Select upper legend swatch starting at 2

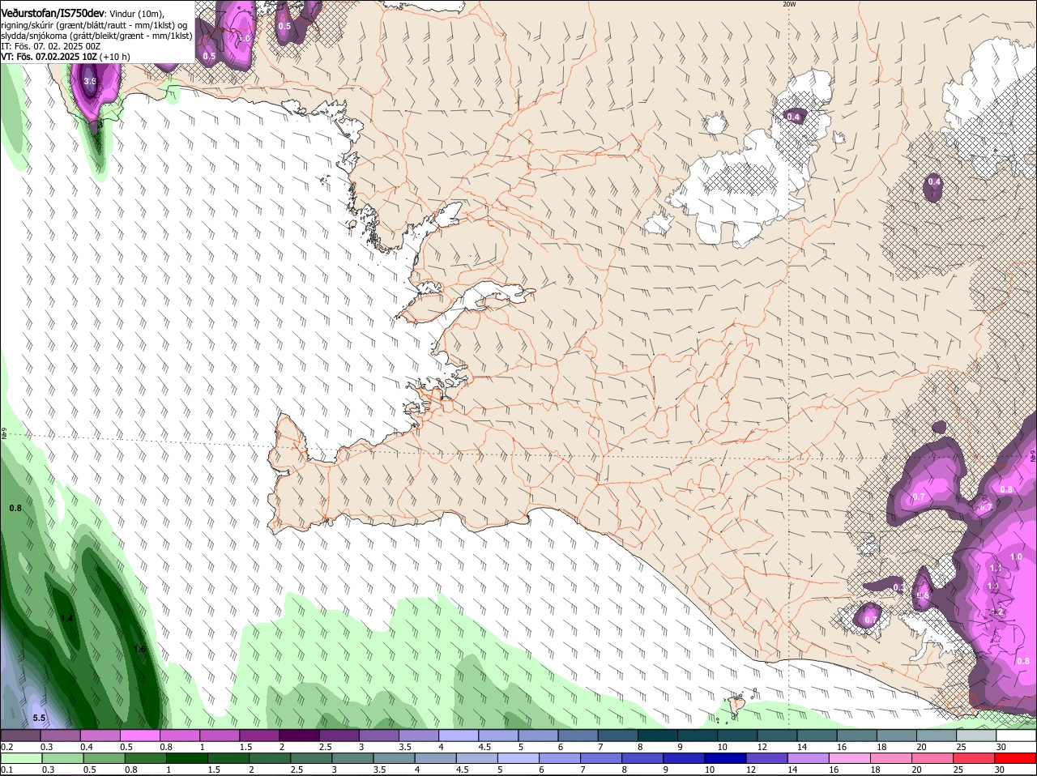299,735
